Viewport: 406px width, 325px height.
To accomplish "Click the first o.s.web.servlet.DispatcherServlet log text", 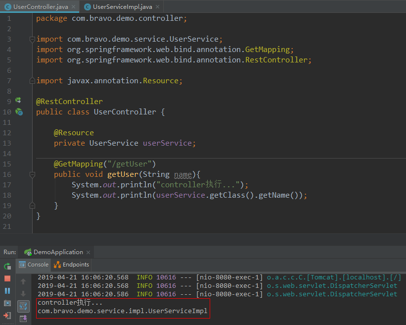I will click(332, 285).
